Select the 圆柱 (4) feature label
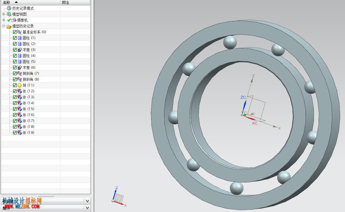This screenshot has height=212, width=345. click(x=29, y=56)
